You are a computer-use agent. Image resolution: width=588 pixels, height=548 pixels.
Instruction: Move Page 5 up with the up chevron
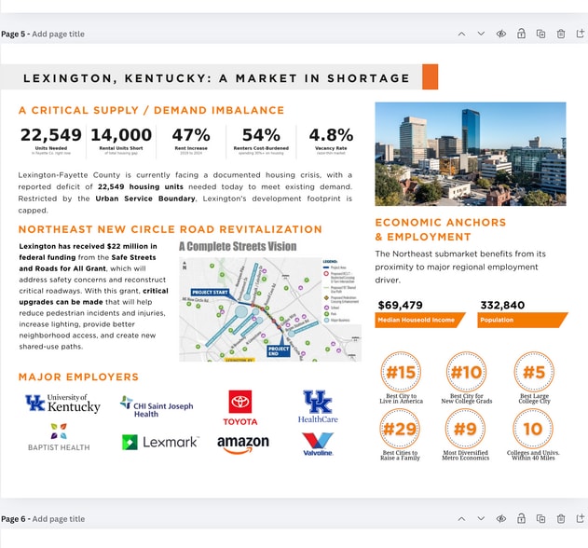(x=460, y=34)
